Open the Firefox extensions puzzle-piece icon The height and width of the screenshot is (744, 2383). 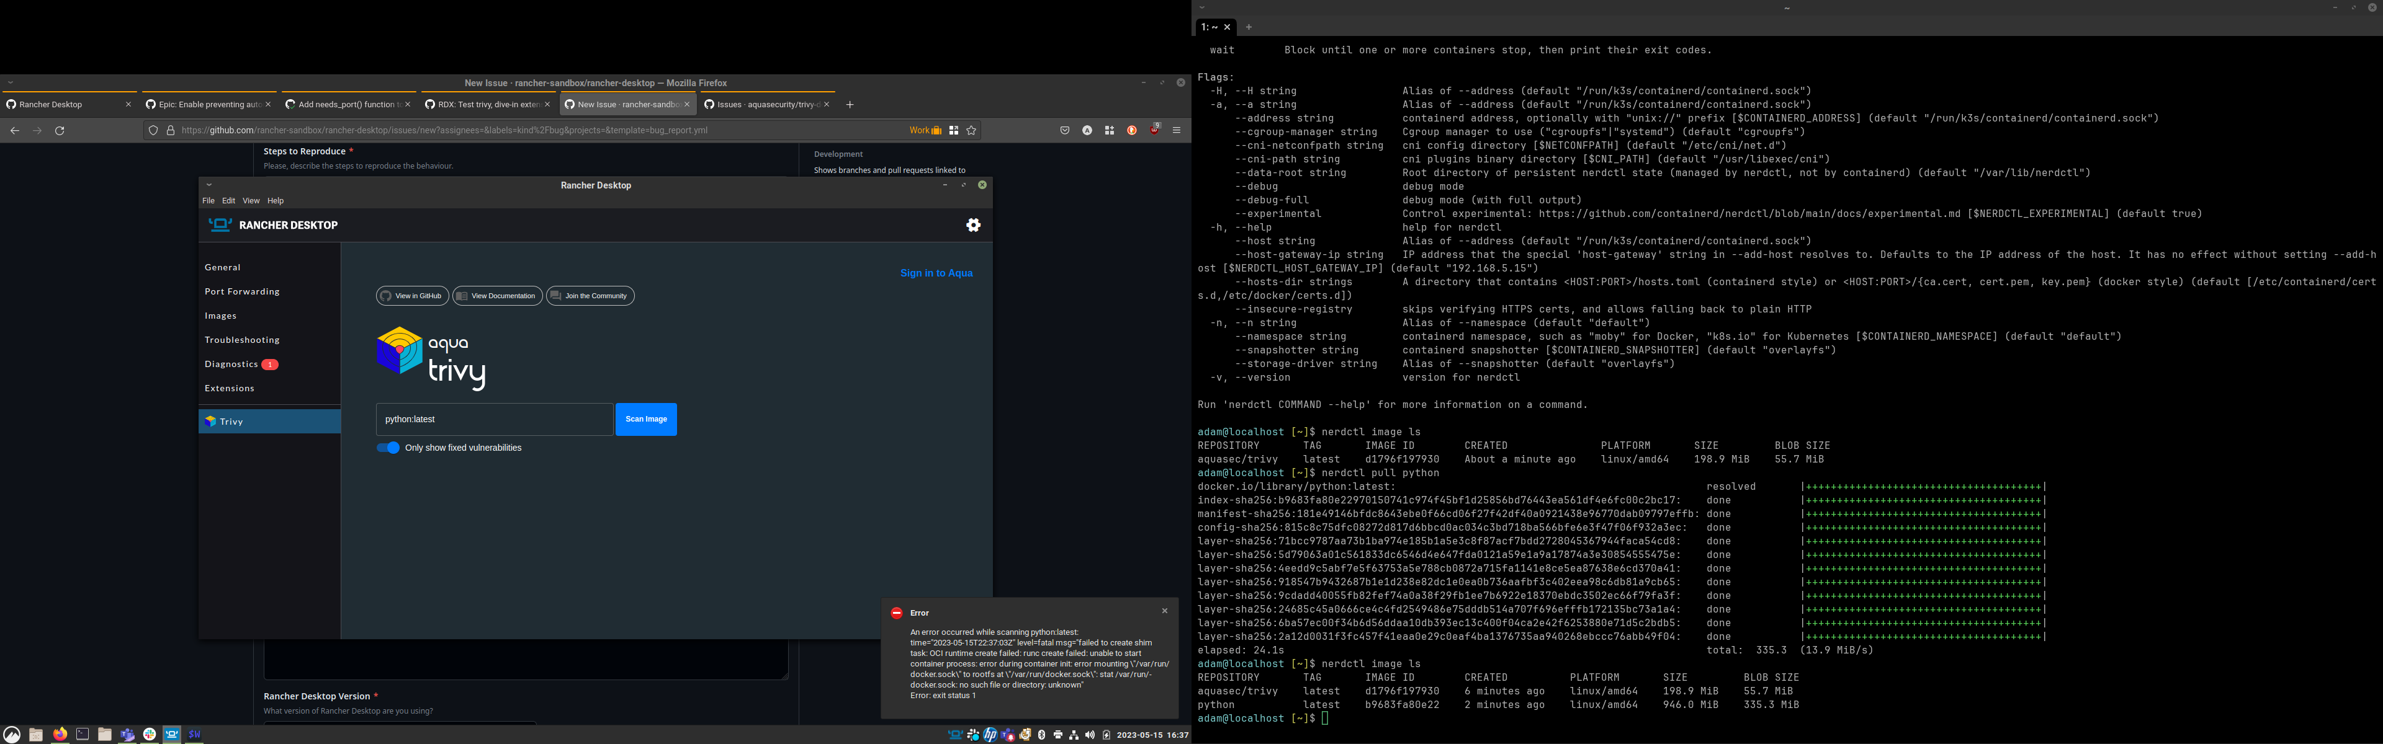[1108, 130]
